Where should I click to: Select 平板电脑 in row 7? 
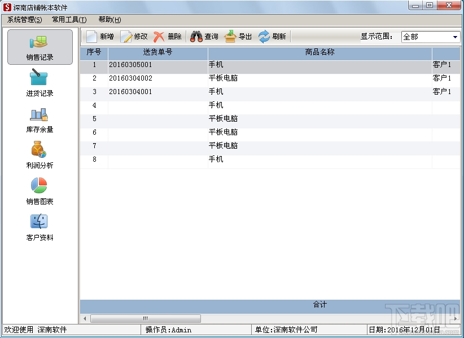tap(223, 146)
